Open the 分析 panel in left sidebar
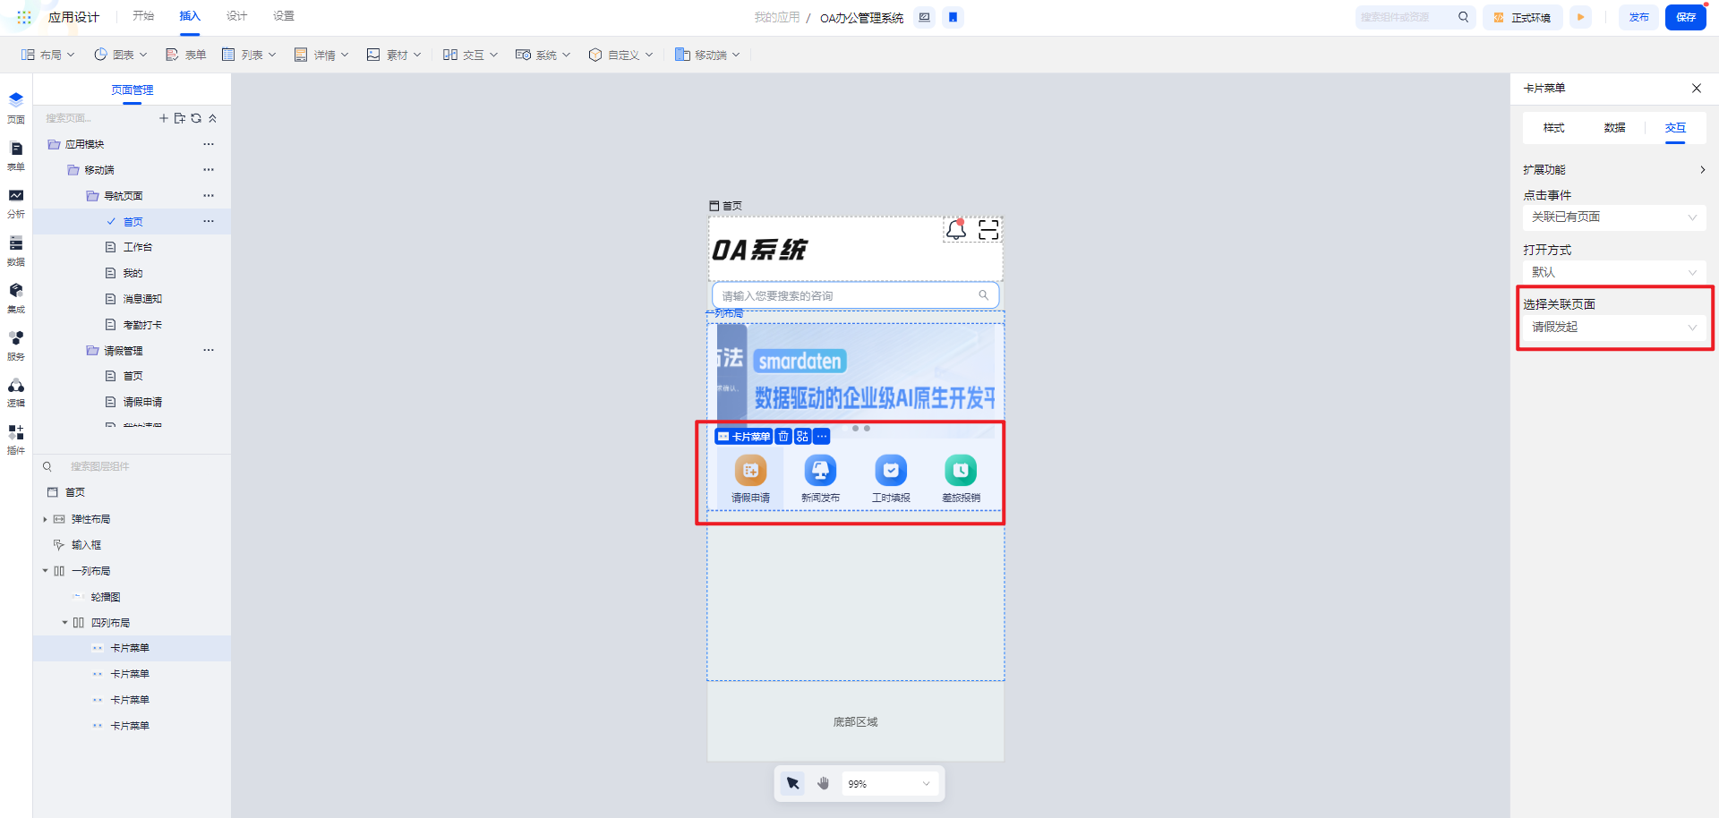 coord(16,203)
